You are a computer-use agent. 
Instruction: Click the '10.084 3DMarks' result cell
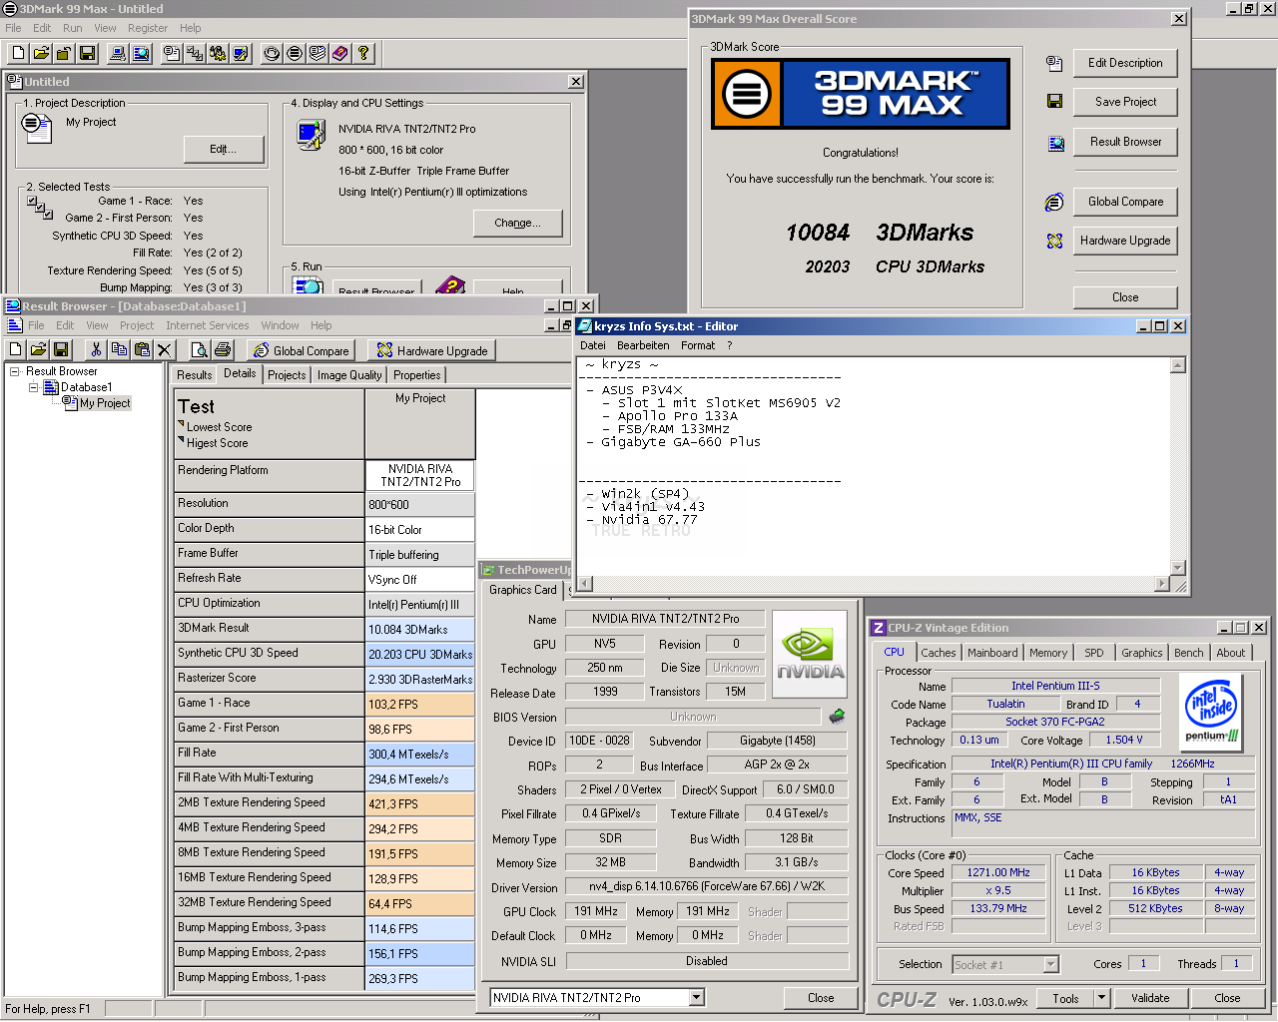pos(420,630)
